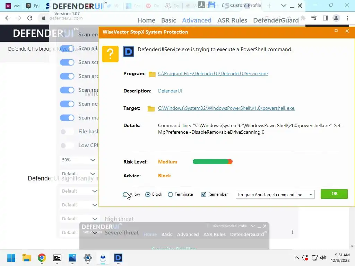Expand Custom Profile chevron in DefenderUI
Viewport: 355px width, 266px height.
click(284, 6)
